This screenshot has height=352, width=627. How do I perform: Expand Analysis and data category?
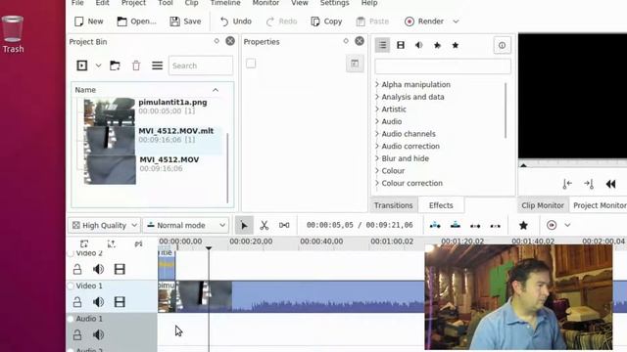(377, 97)
